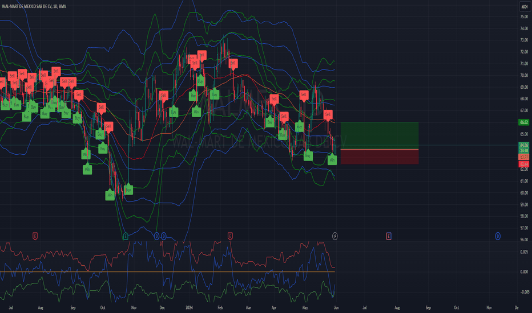The width and height of the screenshot is (532, 313).
Task: Select the Buy label in mid-December
Action: [x=174, y=112]
